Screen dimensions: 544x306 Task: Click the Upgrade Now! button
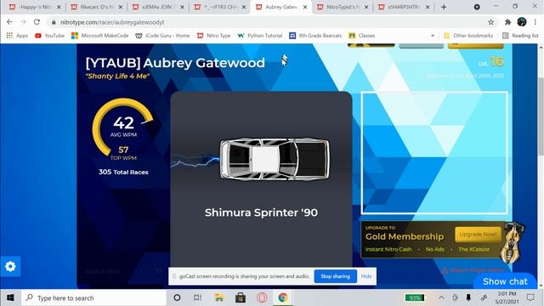click(478, 235)
